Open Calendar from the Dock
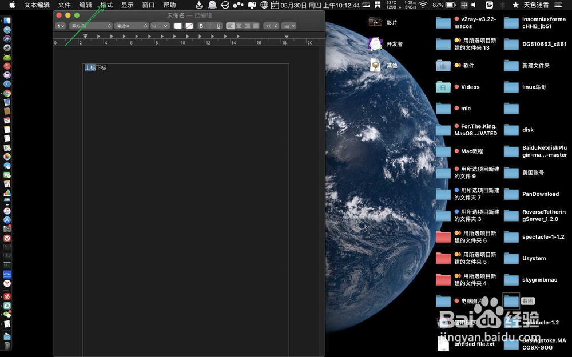 (7, 120)
